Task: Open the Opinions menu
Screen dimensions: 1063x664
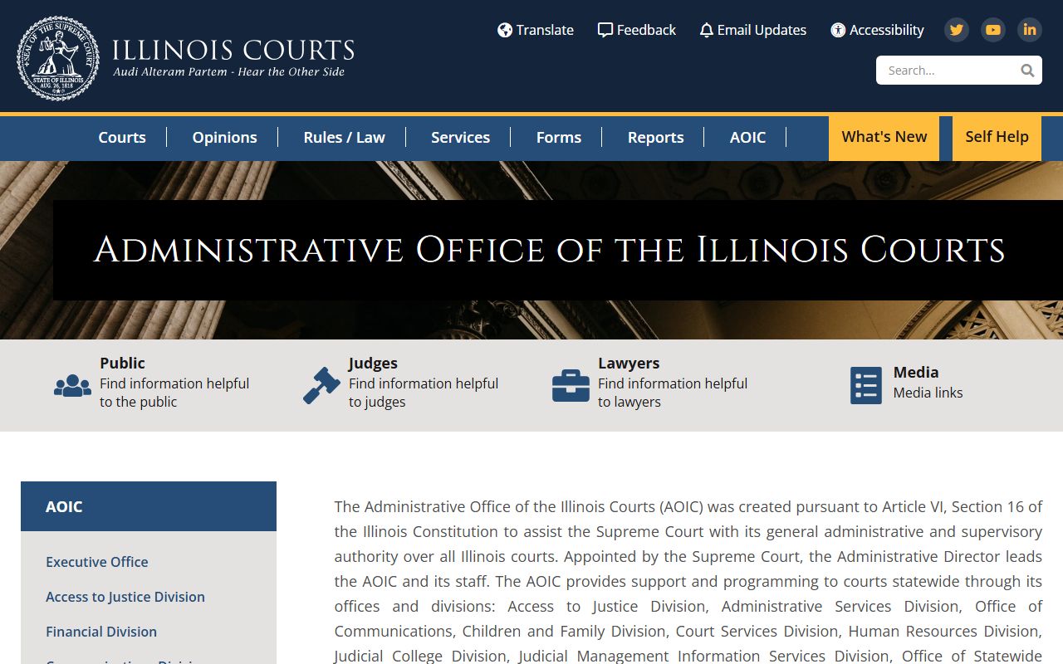Action: coord(224,138)
